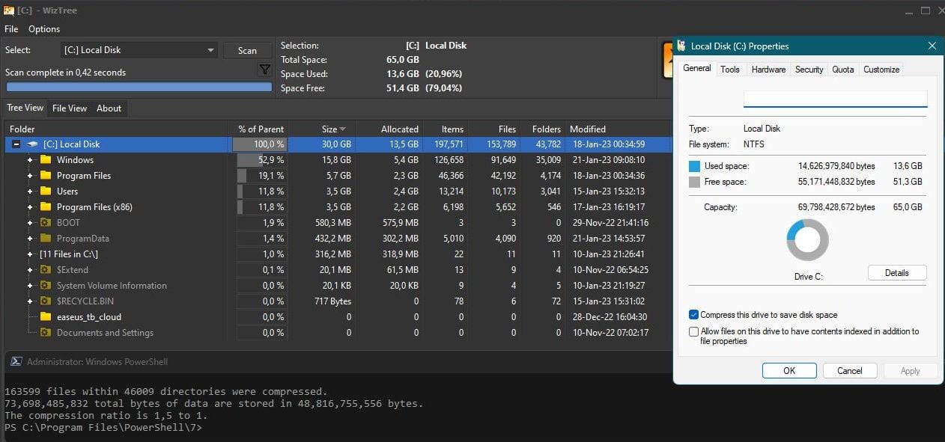The image size is (945, 442).
Task: Click the BOOT system folder icon
Action: [46, 223]
